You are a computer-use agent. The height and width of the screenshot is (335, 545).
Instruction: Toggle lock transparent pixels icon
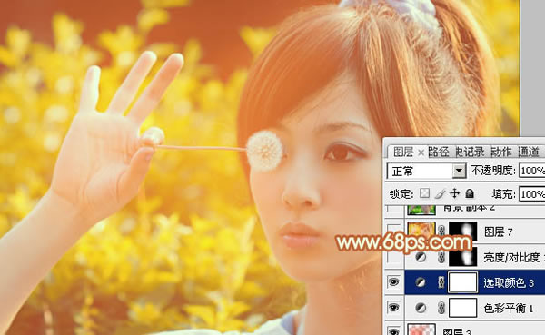tap(424, 193)
